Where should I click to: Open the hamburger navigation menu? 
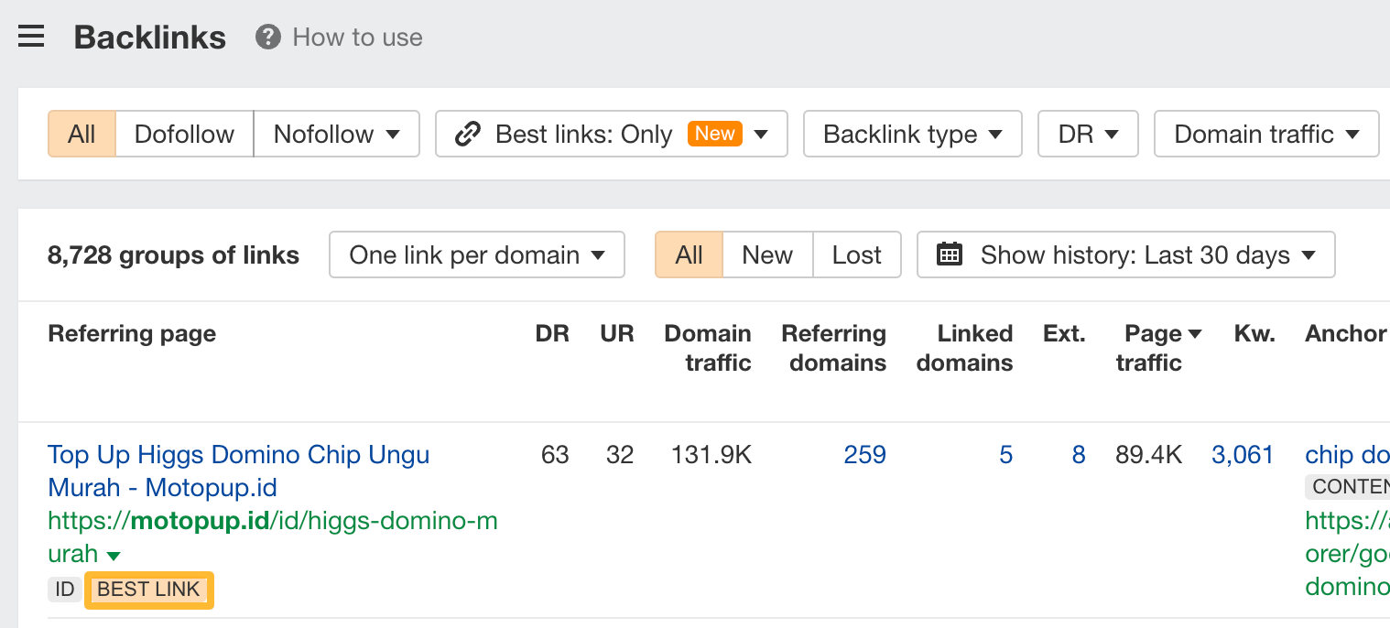pyautogui.click(x=30, y=36)
